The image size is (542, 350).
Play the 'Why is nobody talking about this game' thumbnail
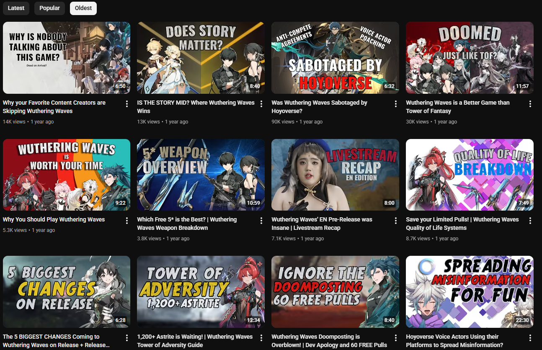coord(67,58)
